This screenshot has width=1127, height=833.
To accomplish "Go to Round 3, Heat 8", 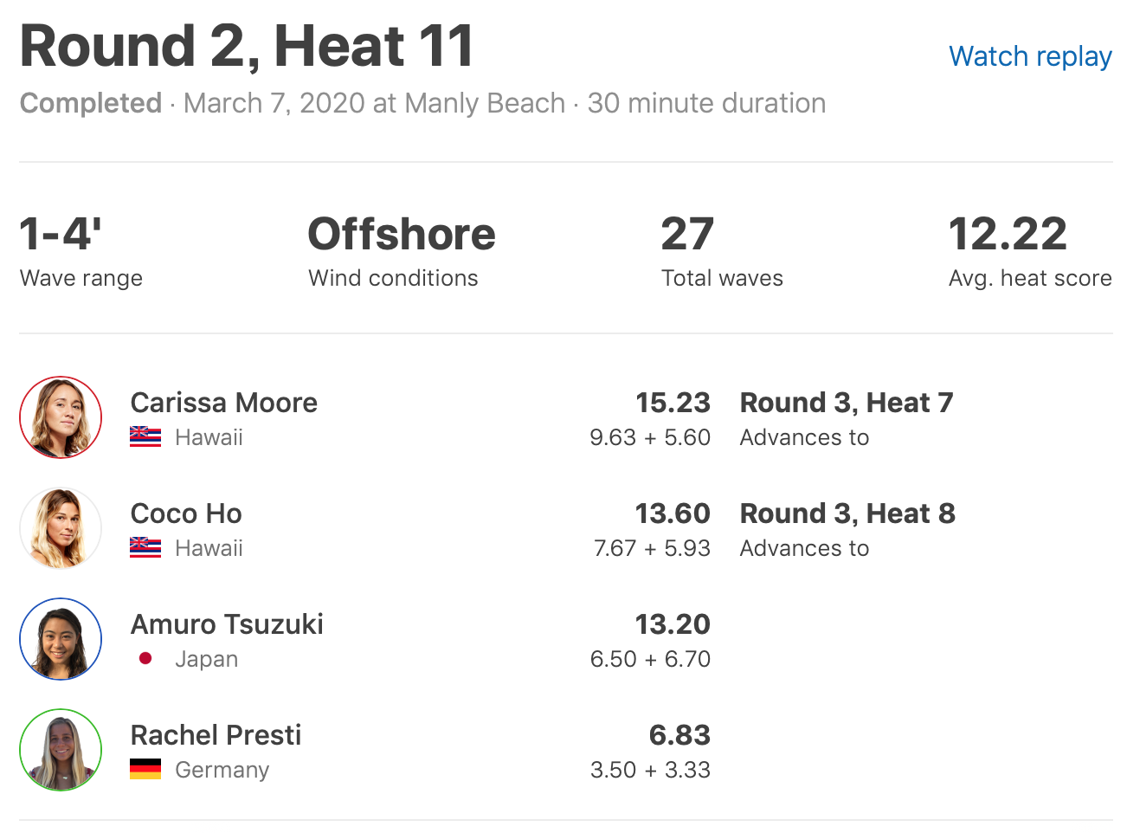I will 847,513.
